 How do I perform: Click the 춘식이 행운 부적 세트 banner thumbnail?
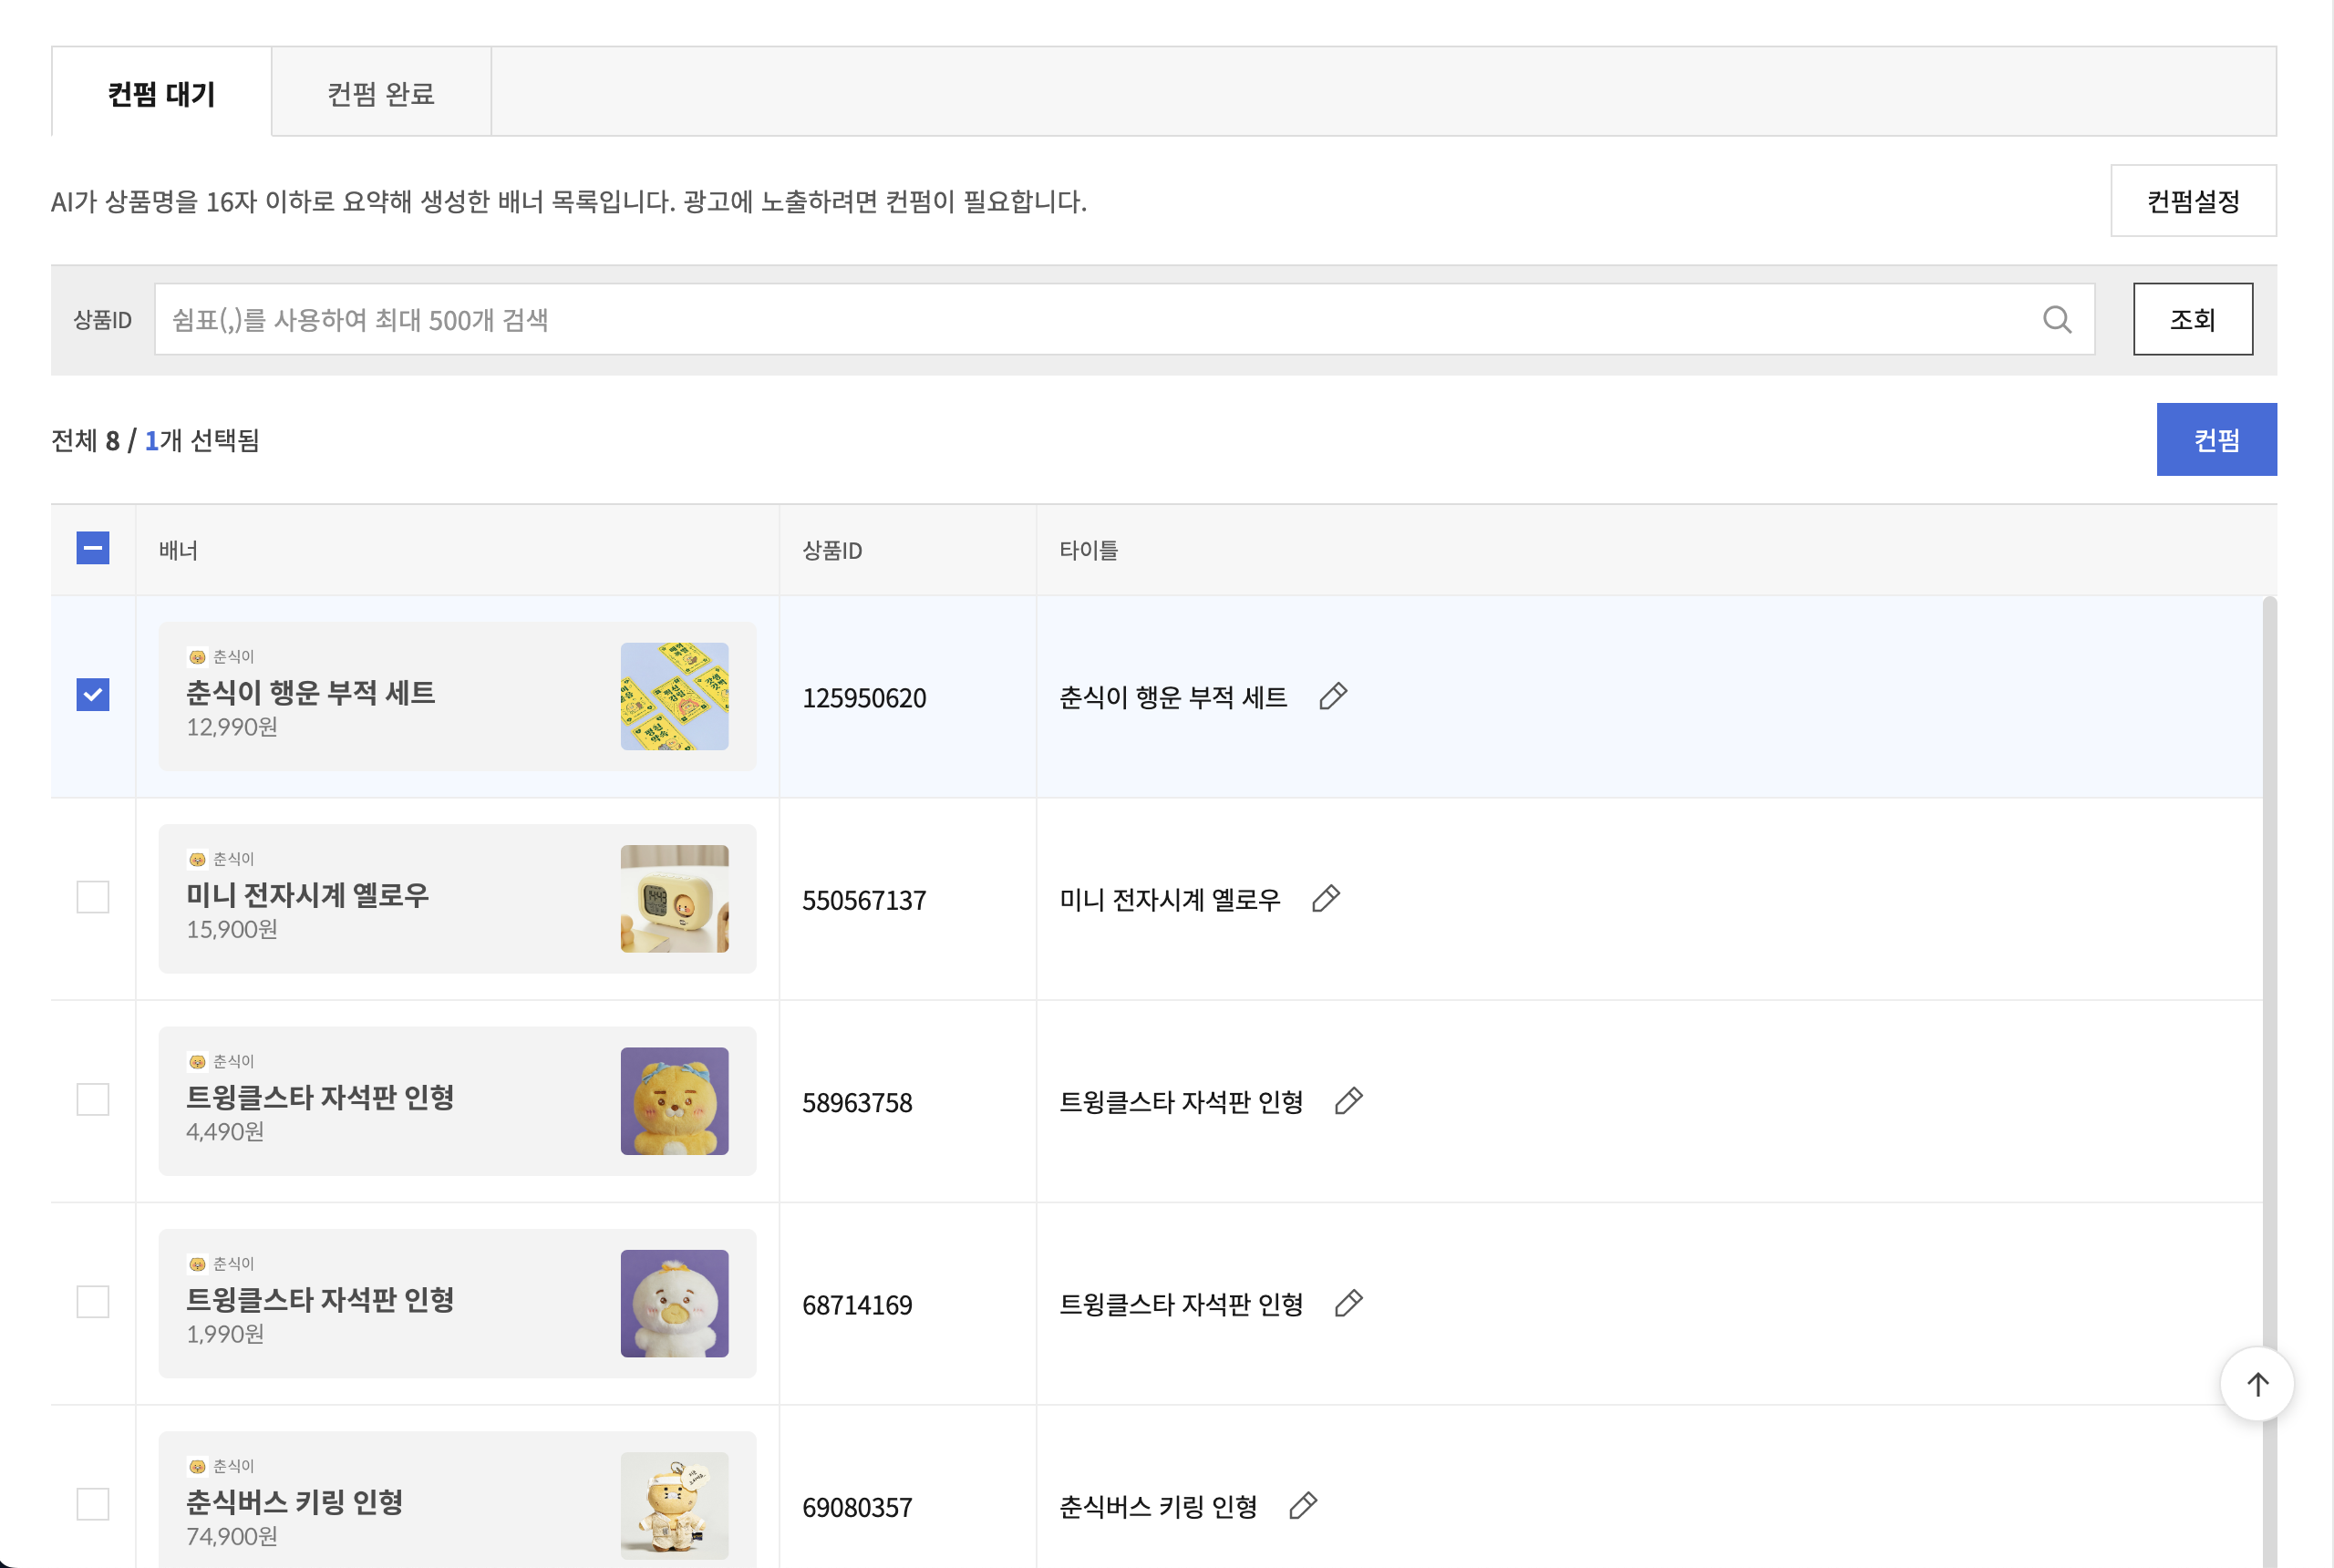pyautogui.click(x=674, y=696)
